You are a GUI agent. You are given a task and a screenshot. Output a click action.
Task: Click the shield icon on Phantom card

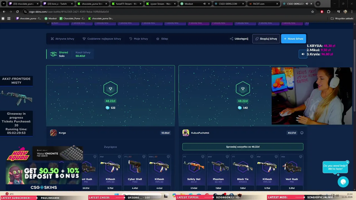coord(227,157)
